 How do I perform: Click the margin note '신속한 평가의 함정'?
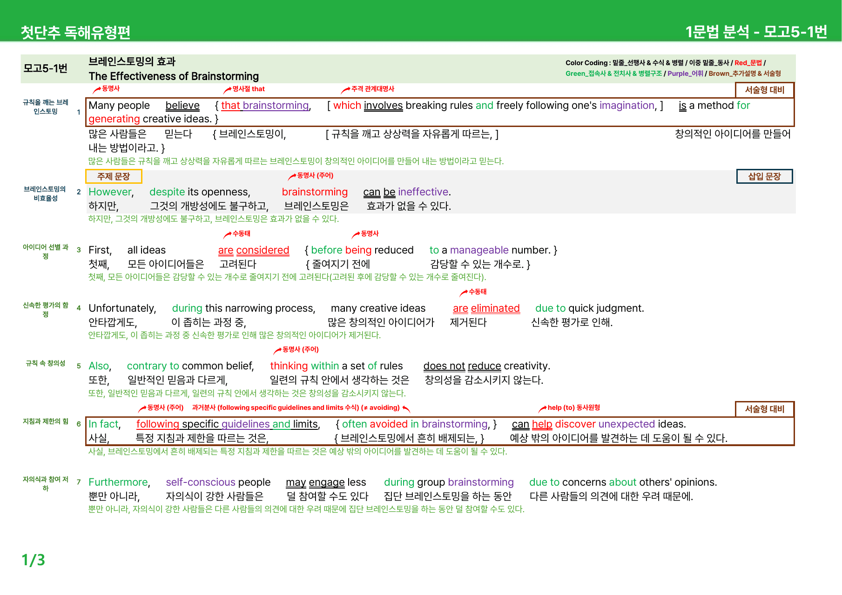point(46,310)
